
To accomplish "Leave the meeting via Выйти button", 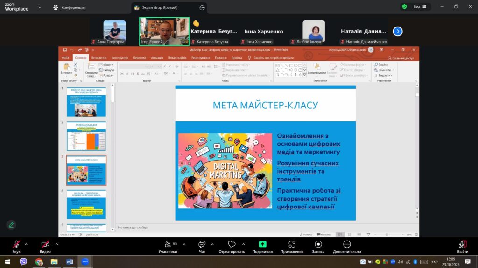I will coord(463,246).
